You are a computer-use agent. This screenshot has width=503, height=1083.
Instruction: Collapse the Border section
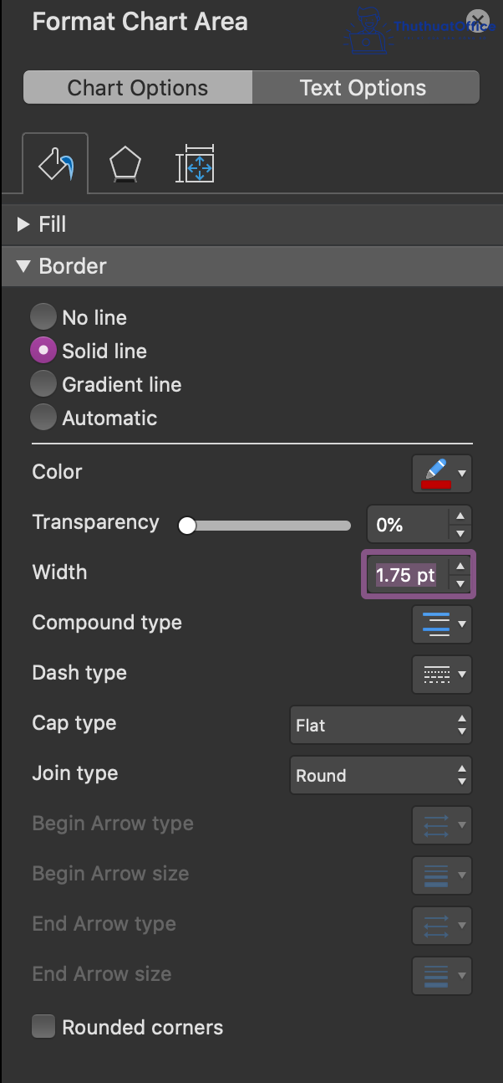pyautogui.click(x=23, y=266)
